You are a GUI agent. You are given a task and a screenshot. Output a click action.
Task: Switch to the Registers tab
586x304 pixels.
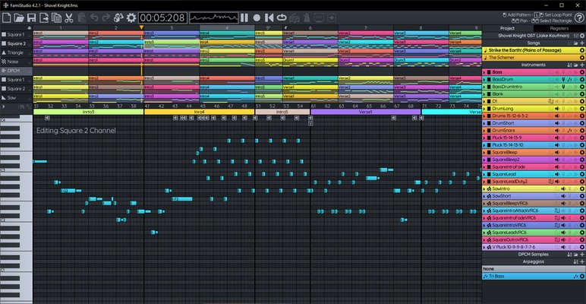coord(559,28)
